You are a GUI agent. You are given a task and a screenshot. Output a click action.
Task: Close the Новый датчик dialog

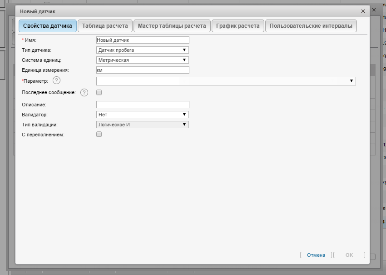[x=363, y=11]
